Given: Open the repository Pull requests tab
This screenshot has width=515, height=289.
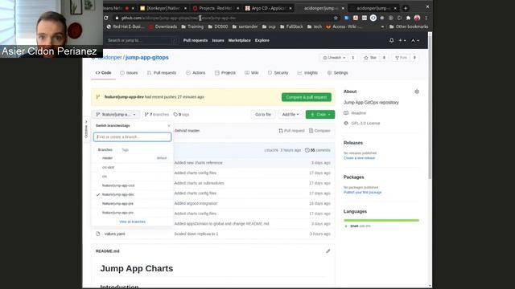Looking at the screenshot, I should (x=162, y=73).
